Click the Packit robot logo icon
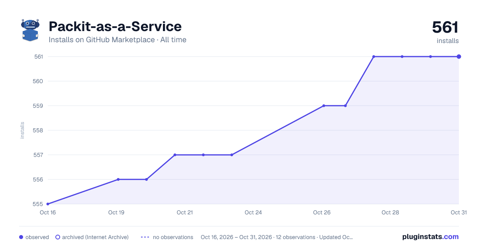 click(30, 30)
